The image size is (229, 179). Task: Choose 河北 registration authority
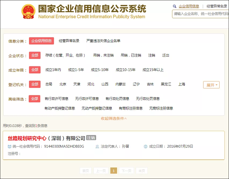91,84
